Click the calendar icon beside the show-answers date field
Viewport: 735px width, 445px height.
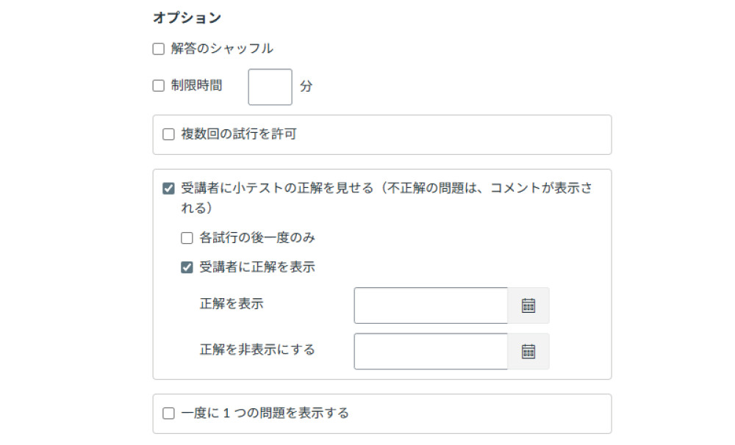pos(530,305)
